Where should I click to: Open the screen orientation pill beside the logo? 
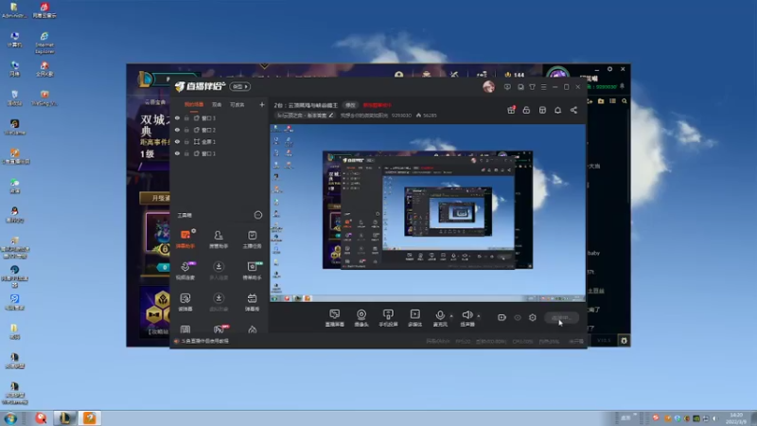coord(239,86)
